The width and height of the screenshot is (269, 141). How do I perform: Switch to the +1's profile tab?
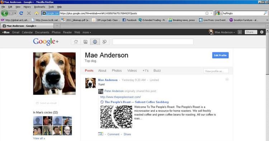click(146, 70)
